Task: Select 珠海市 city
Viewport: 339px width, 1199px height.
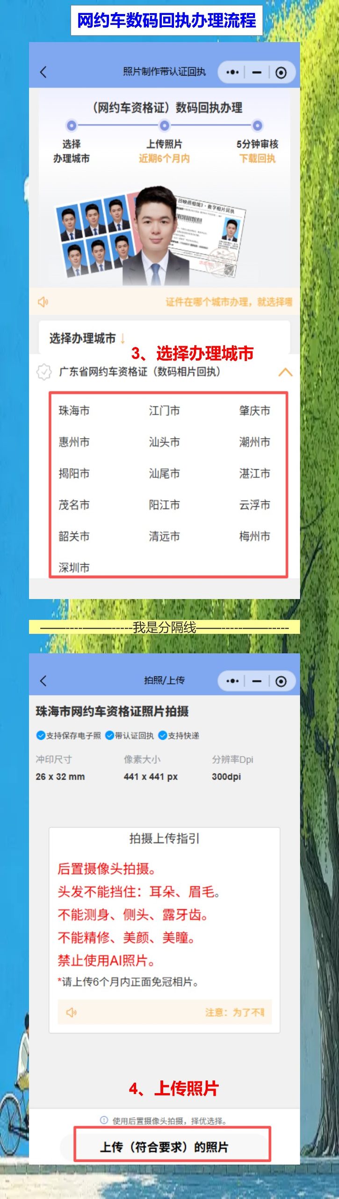Action: pyautogui.click(x=74, y=411)
